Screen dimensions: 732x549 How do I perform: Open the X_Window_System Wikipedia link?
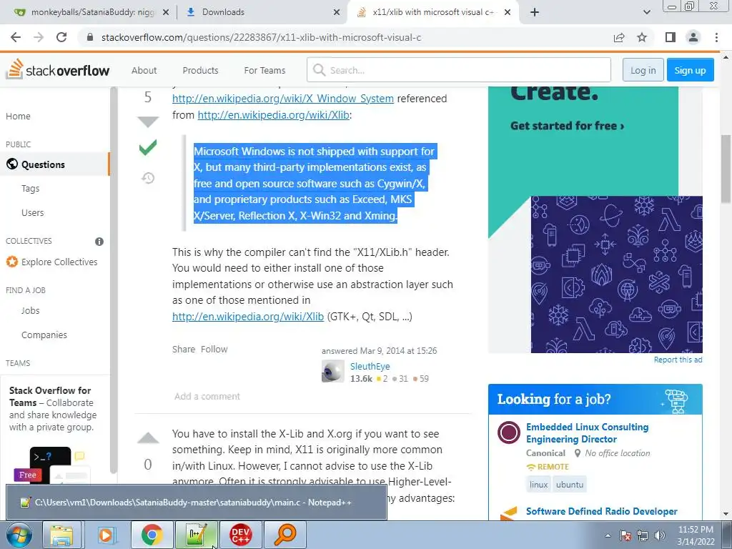click(x=283, y=99)
